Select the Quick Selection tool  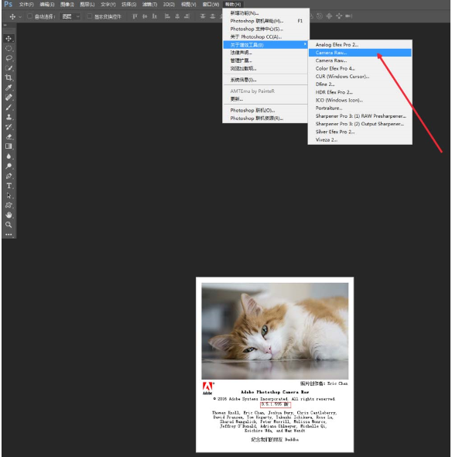[x=9, y=68]
